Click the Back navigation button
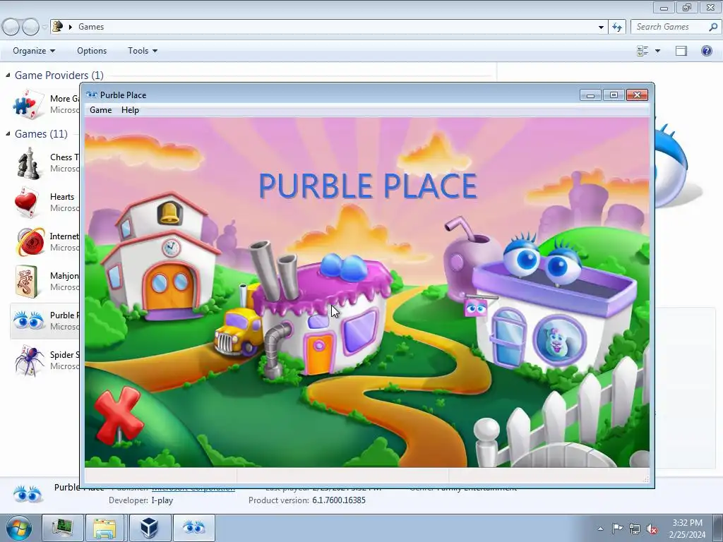Image resolution: width=723 pixels, height=542 pixels. pyautogui.click(x=11, y=27)
